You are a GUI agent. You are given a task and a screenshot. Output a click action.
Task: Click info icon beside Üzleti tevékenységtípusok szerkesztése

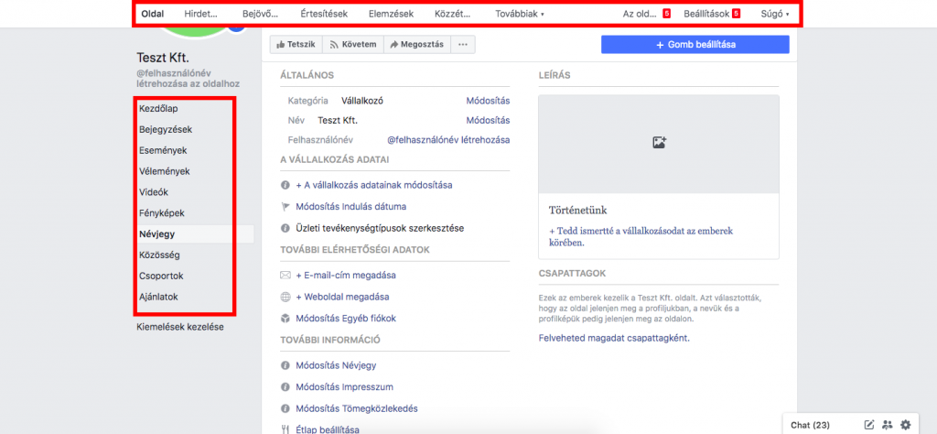[x=285, y=228]
